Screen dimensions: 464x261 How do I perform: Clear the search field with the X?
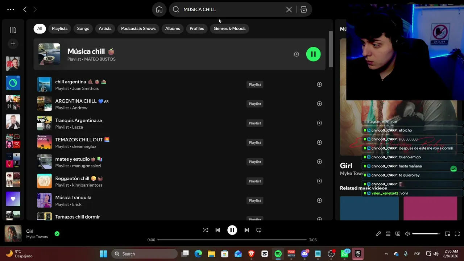pyautogui.click(x=289, y=9)
